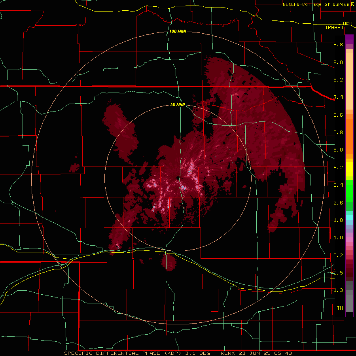Click the 5.0 color scale value
This screenshot has height=356, width=356.
[338, 150]
